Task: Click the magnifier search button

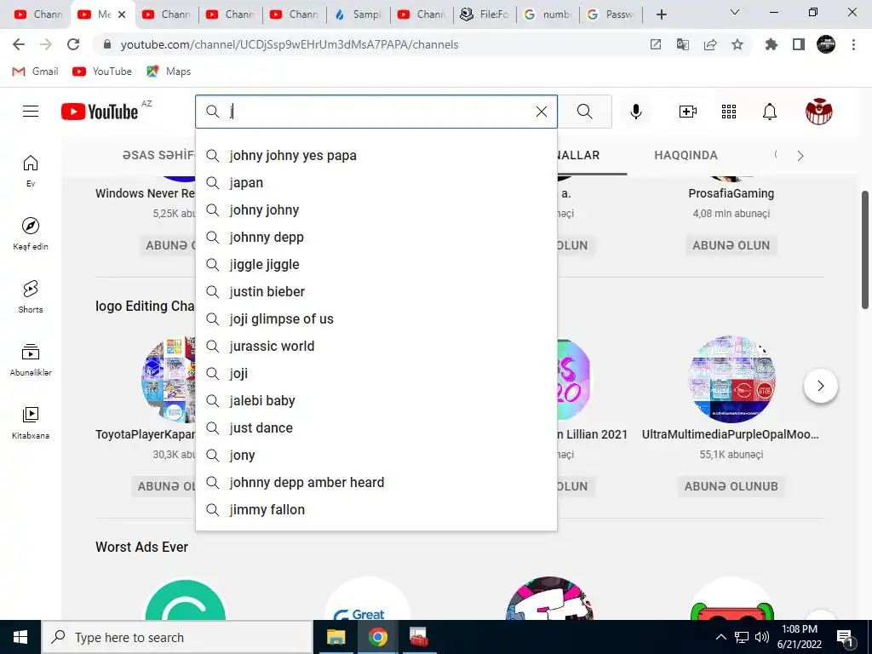Action: click(x=584, y=112)
